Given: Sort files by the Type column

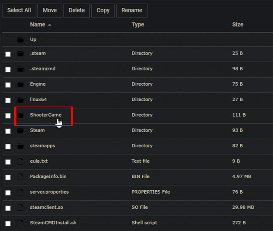Looking at the screenshot, I should click(138, 24).
